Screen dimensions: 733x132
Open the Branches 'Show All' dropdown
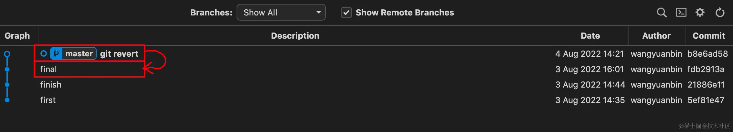[281, 13]
